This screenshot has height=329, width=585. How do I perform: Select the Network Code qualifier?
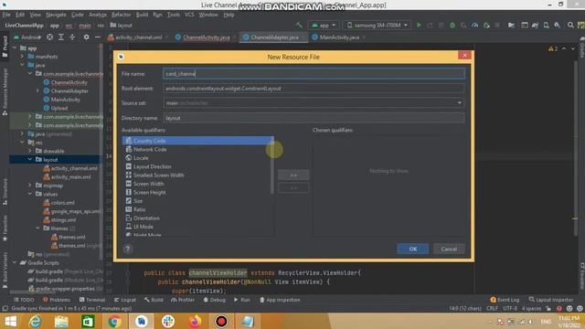197,149
